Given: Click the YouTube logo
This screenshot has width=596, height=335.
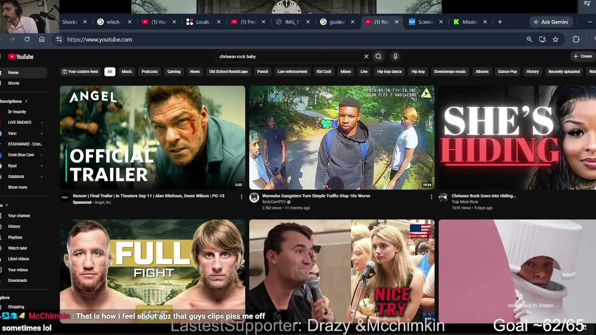Looking at the screenshot, I should pyautogui.click(x=21, y=57).
